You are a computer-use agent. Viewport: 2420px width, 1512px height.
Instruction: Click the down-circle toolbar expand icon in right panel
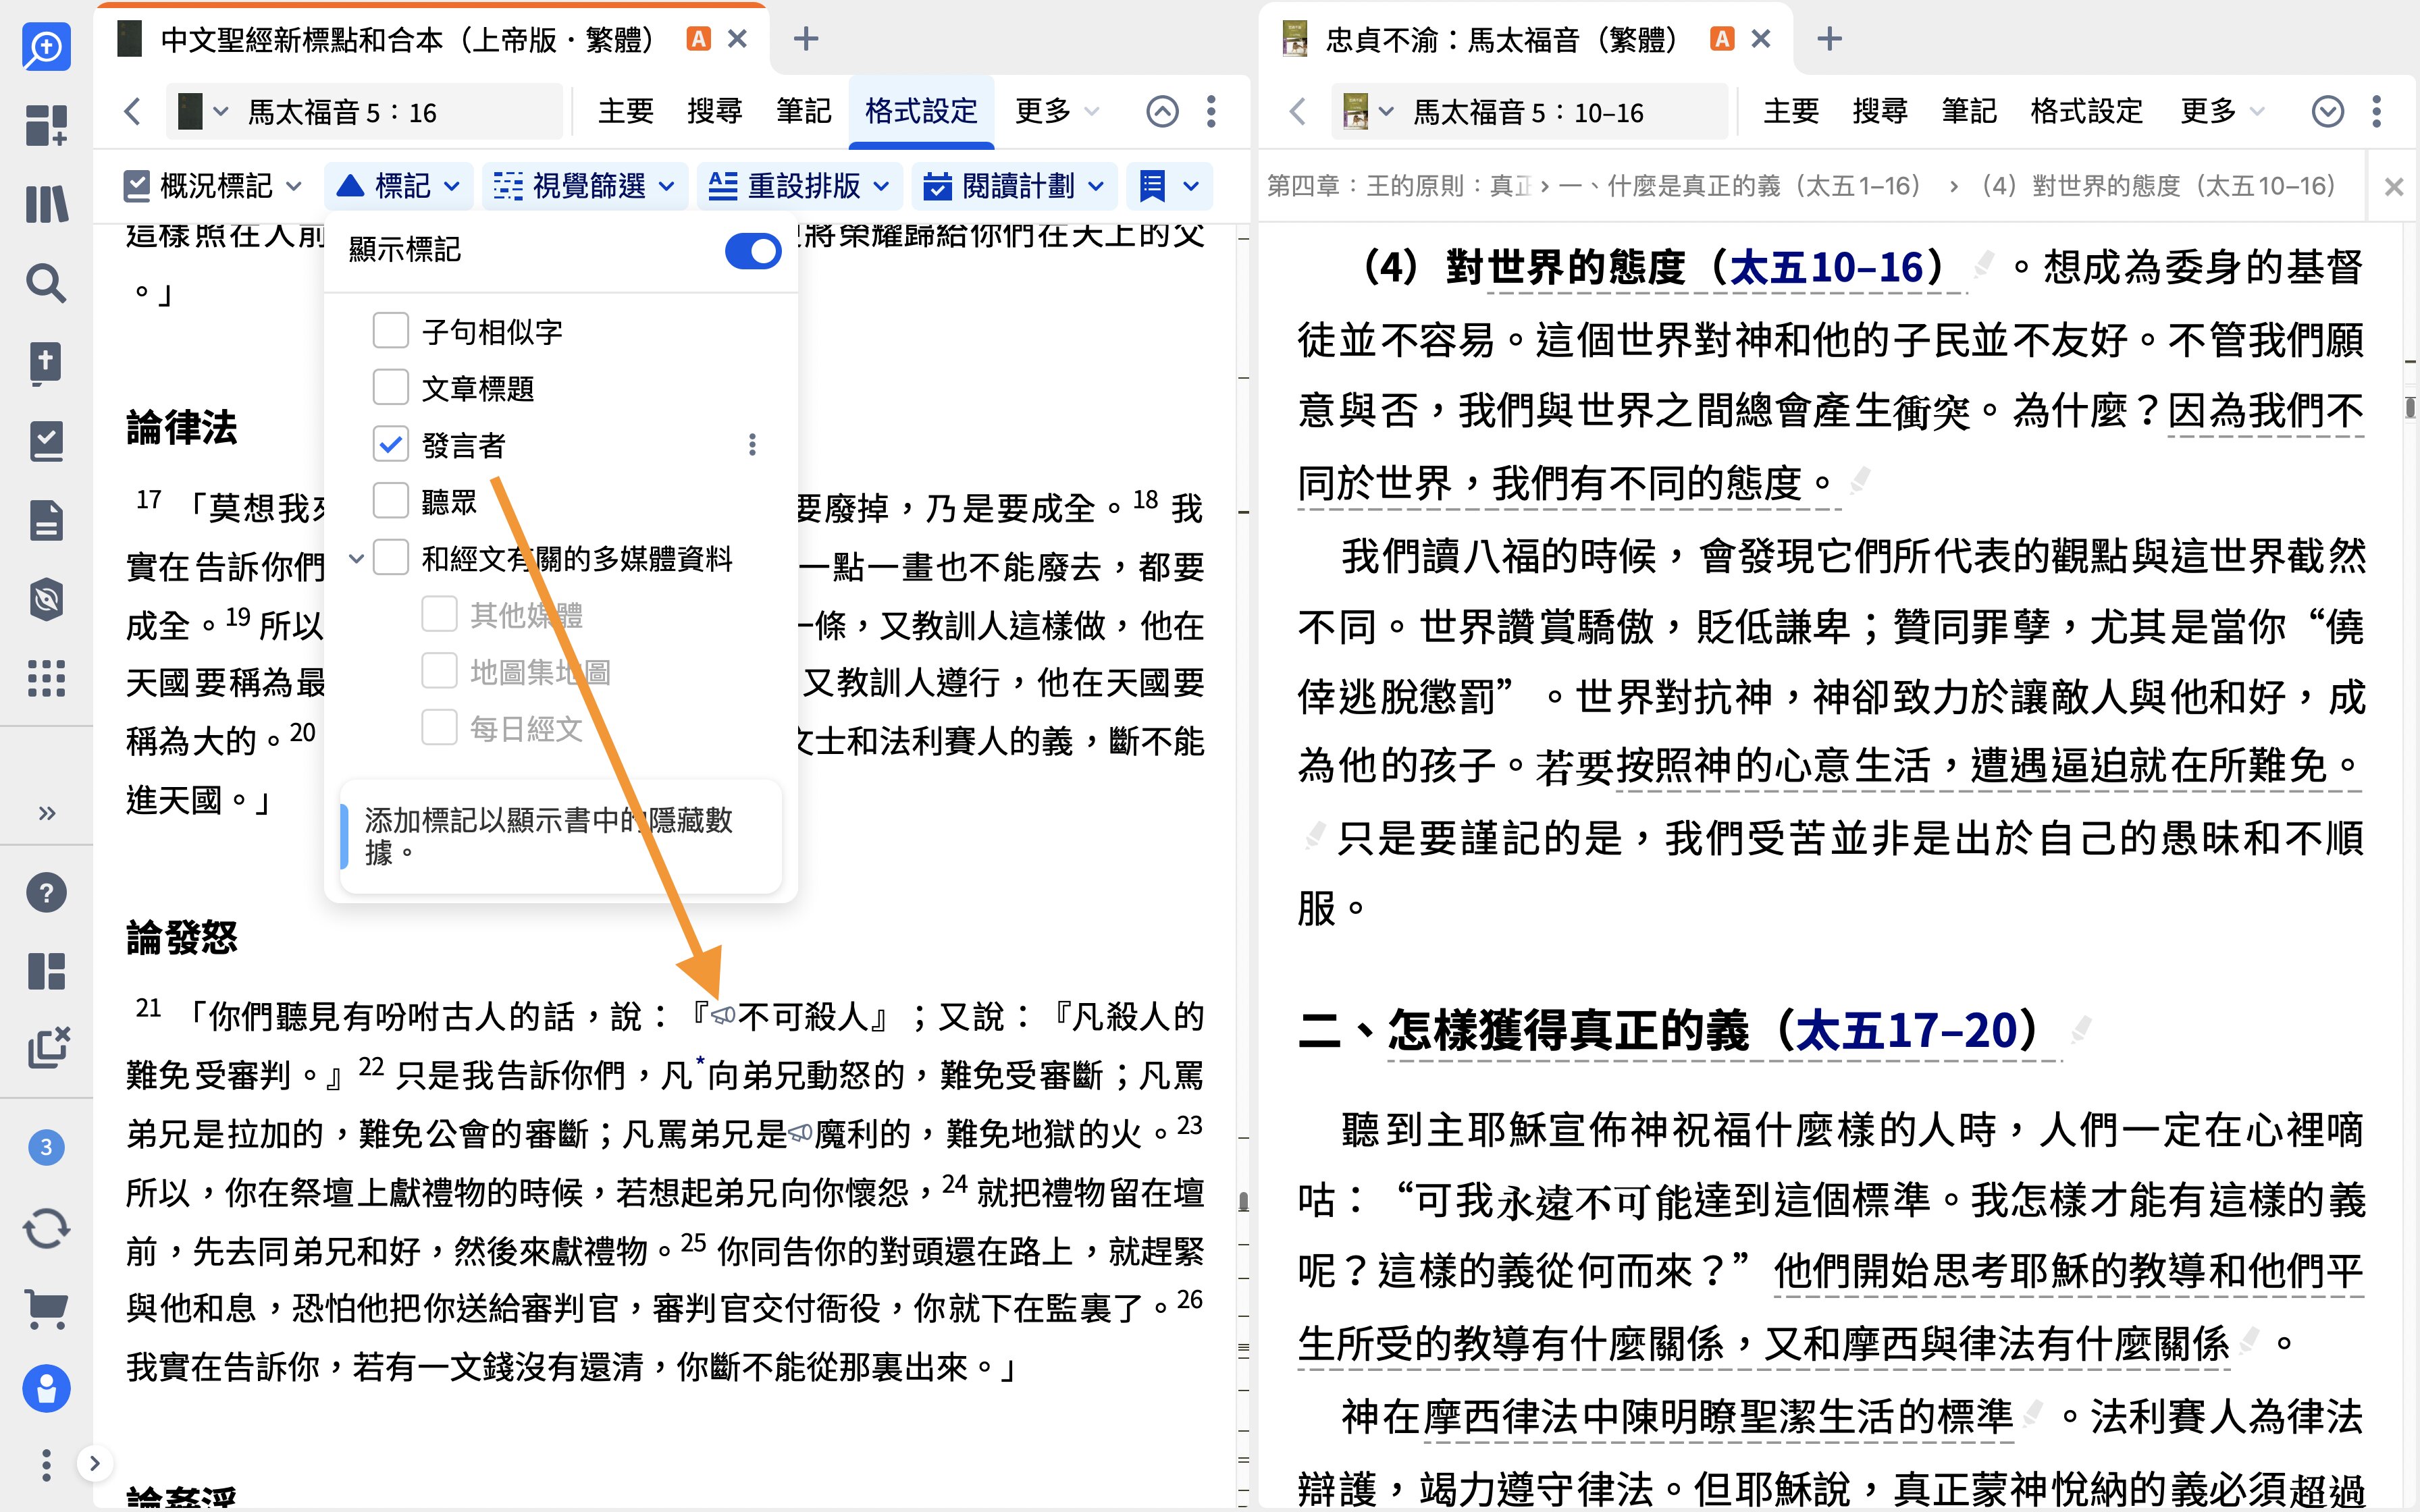tap(2327, 111)
